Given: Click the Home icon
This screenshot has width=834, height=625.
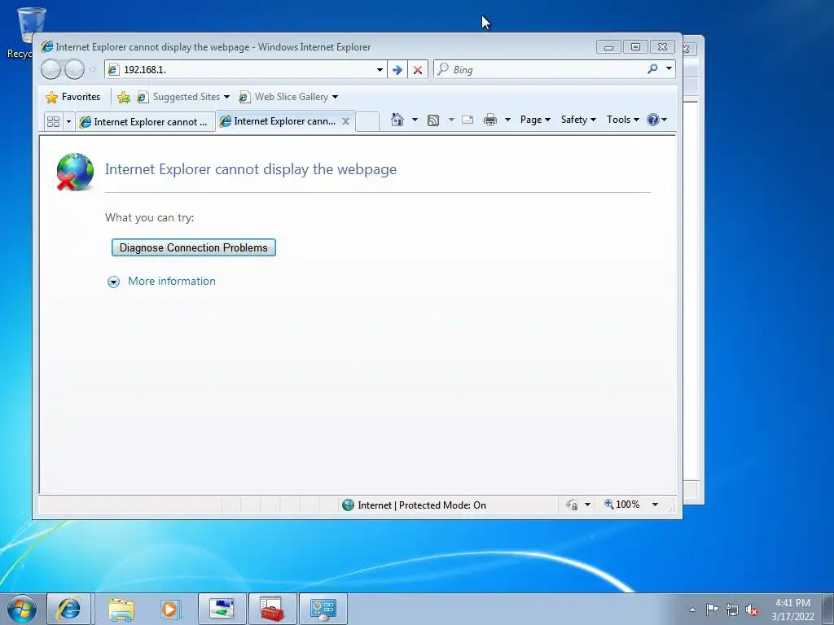Looking at the screenshot, I should click(x=397, y=120).
